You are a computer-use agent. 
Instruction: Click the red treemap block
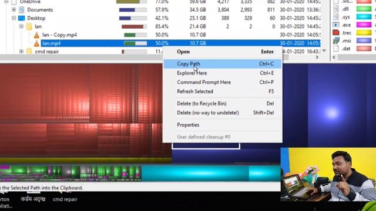coord(82,110)
